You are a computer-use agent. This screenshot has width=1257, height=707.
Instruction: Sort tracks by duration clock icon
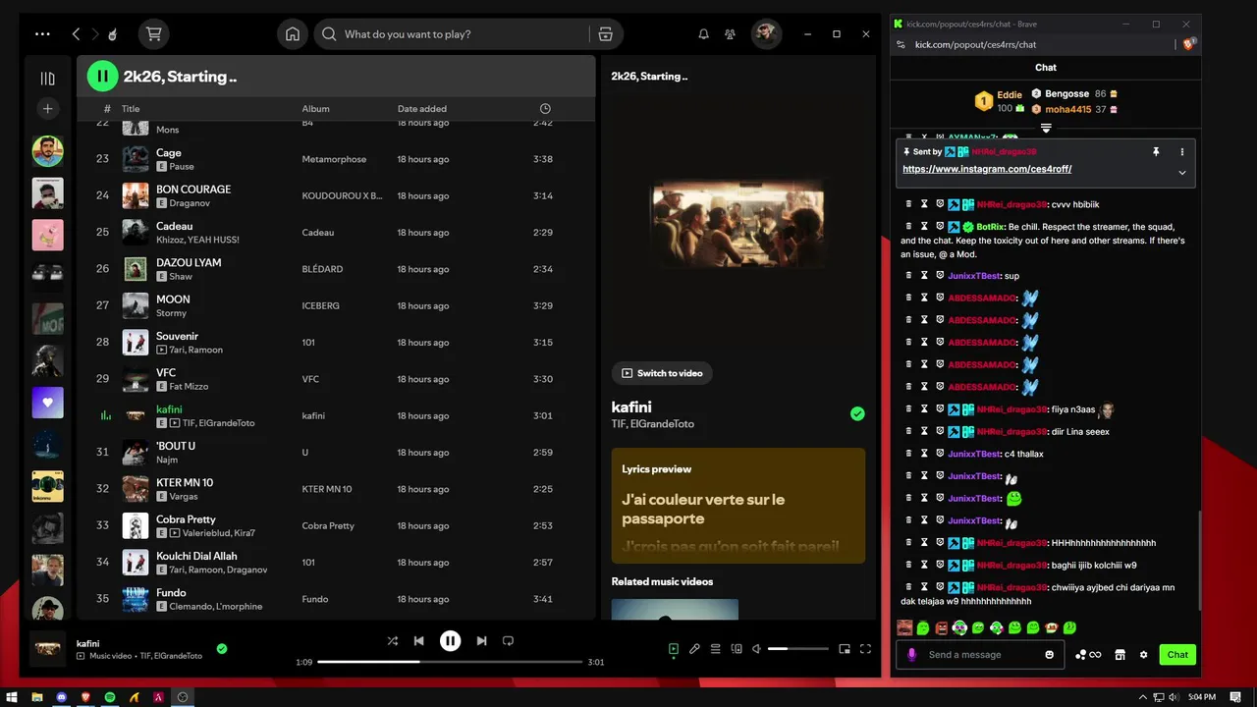click(x=545, y=109)
